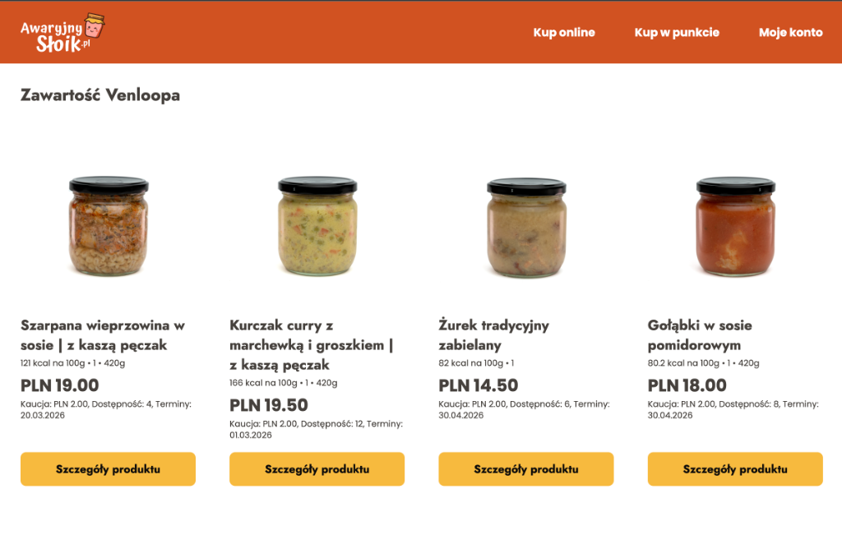This screenshot has height=544, width=842.
Task: Click the Gołąbki w sosie pomidorowym title
Action: [x=700, y=335]
